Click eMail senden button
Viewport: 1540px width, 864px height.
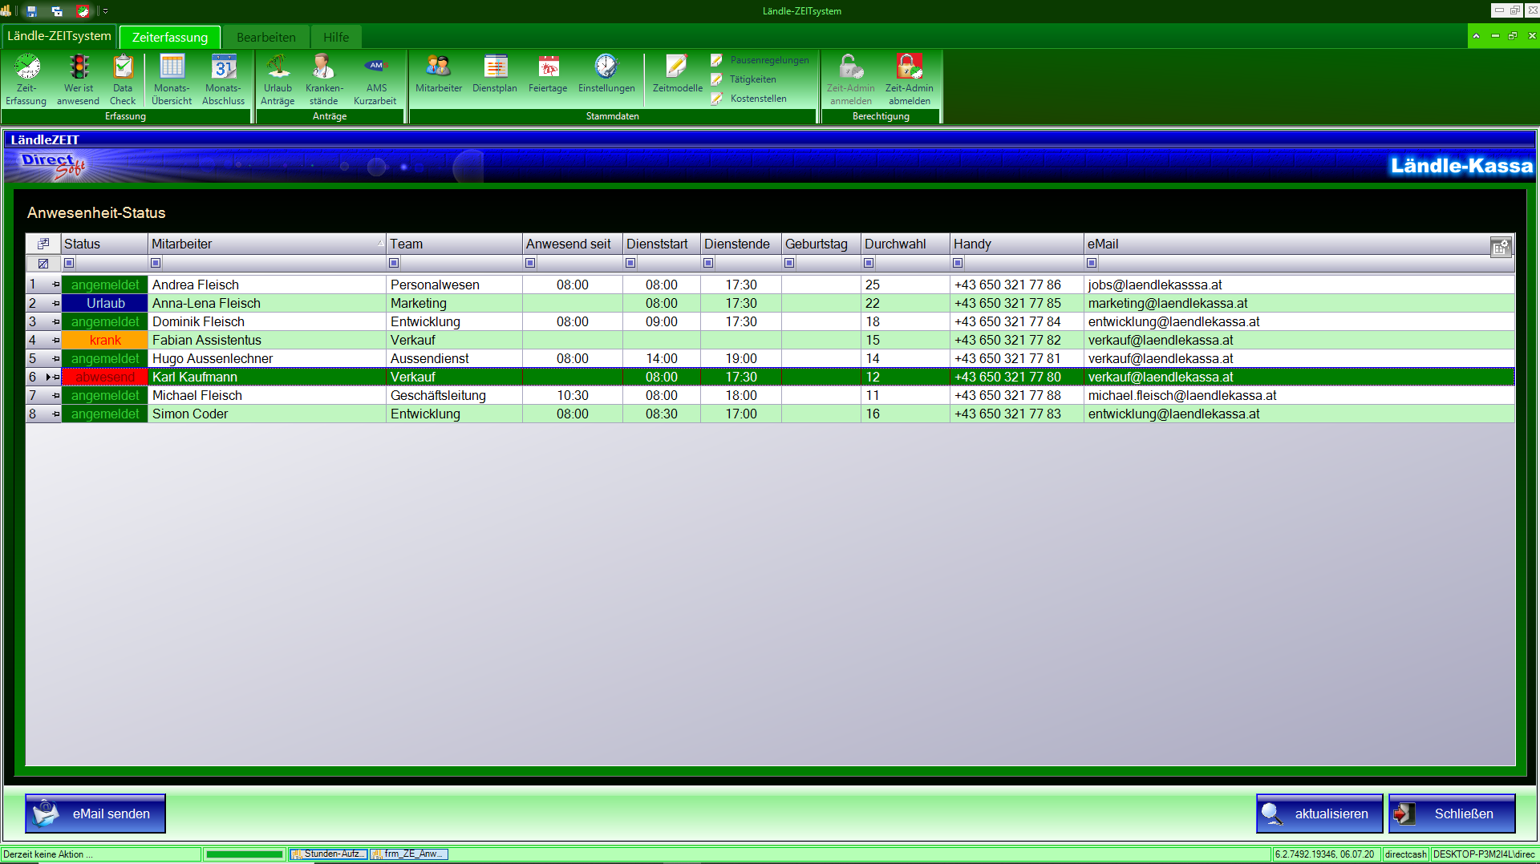tap(95, 814)
